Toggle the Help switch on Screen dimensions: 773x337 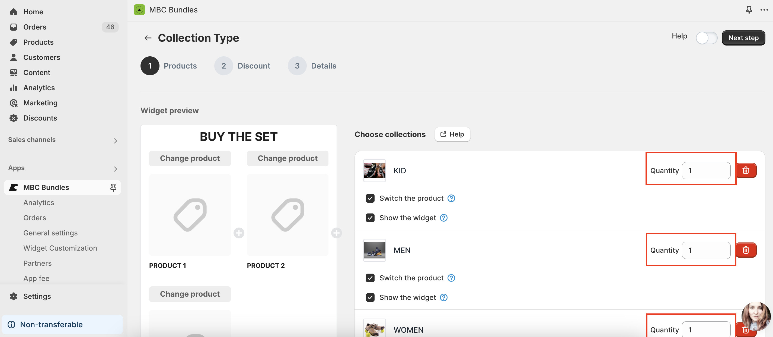click(x=706, y=38)
